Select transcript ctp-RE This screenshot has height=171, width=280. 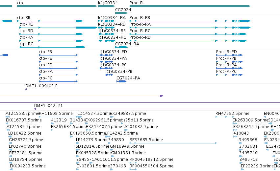[26, 24]
